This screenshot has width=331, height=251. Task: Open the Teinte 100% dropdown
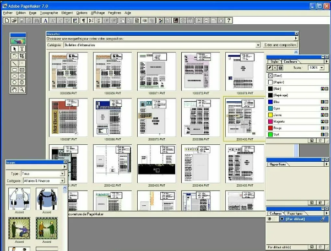click(x=322, y=68)
